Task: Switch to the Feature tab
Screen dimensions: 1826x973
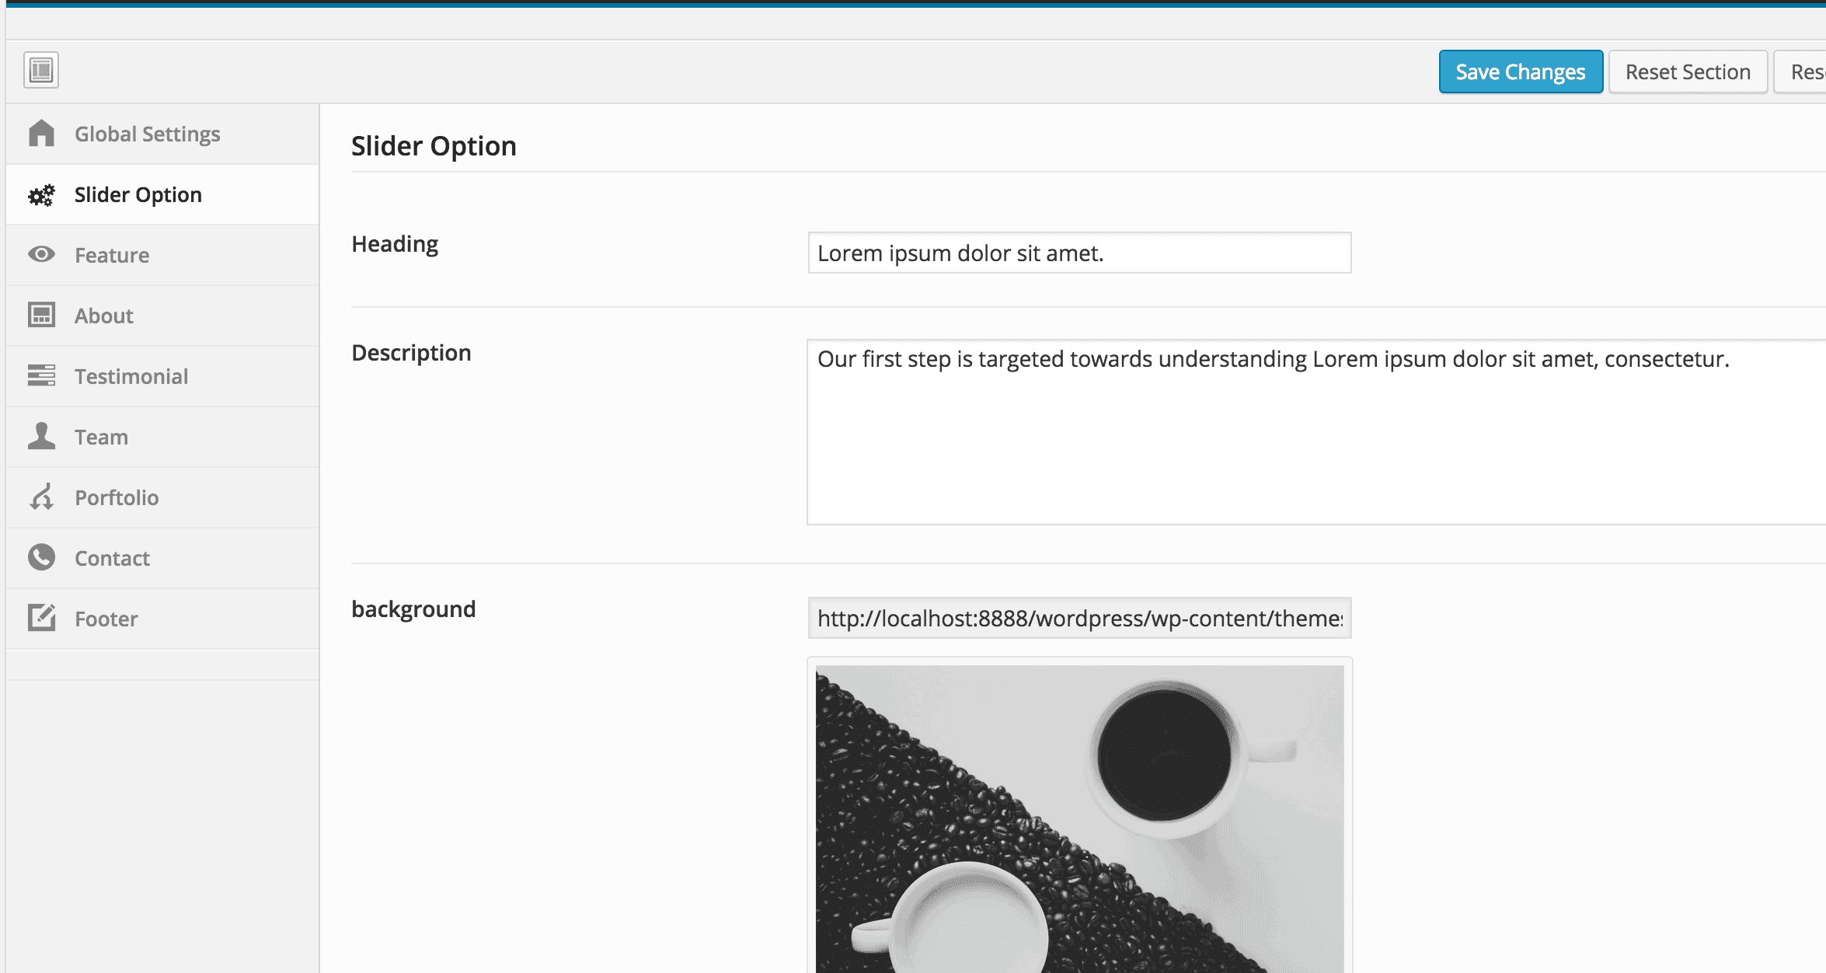Action: (x=112, y=255)
